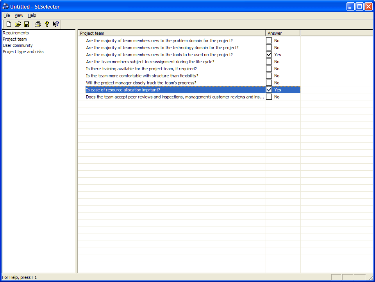This screenshot has width=375, height=282.
Task: Check the peer reviews and inspections checkbox
Action: pyautogui.click(x=269, y=97)
